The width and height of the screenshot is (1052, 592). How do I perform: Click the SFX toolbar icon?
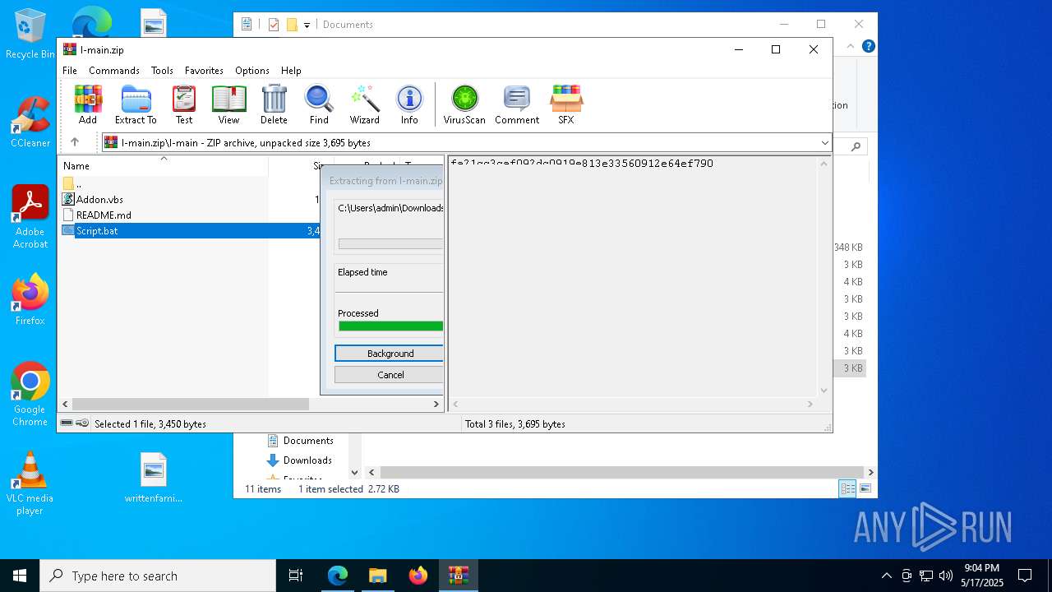566,104
